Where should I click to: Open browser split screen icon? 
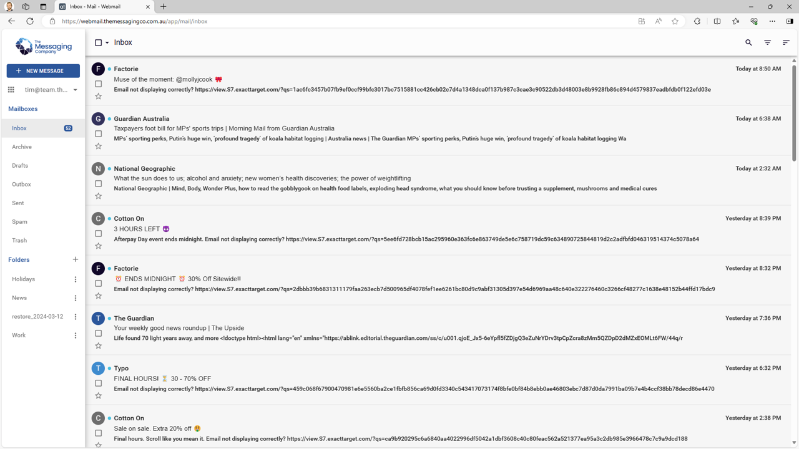[717, 21]
